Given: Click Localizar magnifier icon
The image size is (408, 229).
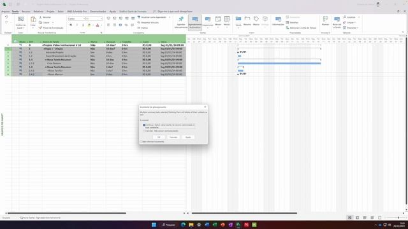Looking at the screenshot, I should pyautogui.click(x=344, y=17).
